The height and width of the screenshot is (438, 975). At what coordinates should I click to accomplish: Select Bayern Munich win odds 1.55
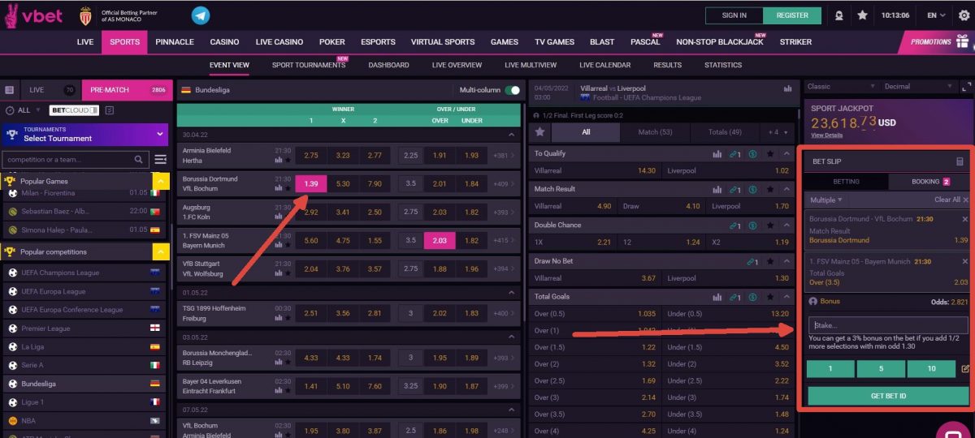pos(375,241)
